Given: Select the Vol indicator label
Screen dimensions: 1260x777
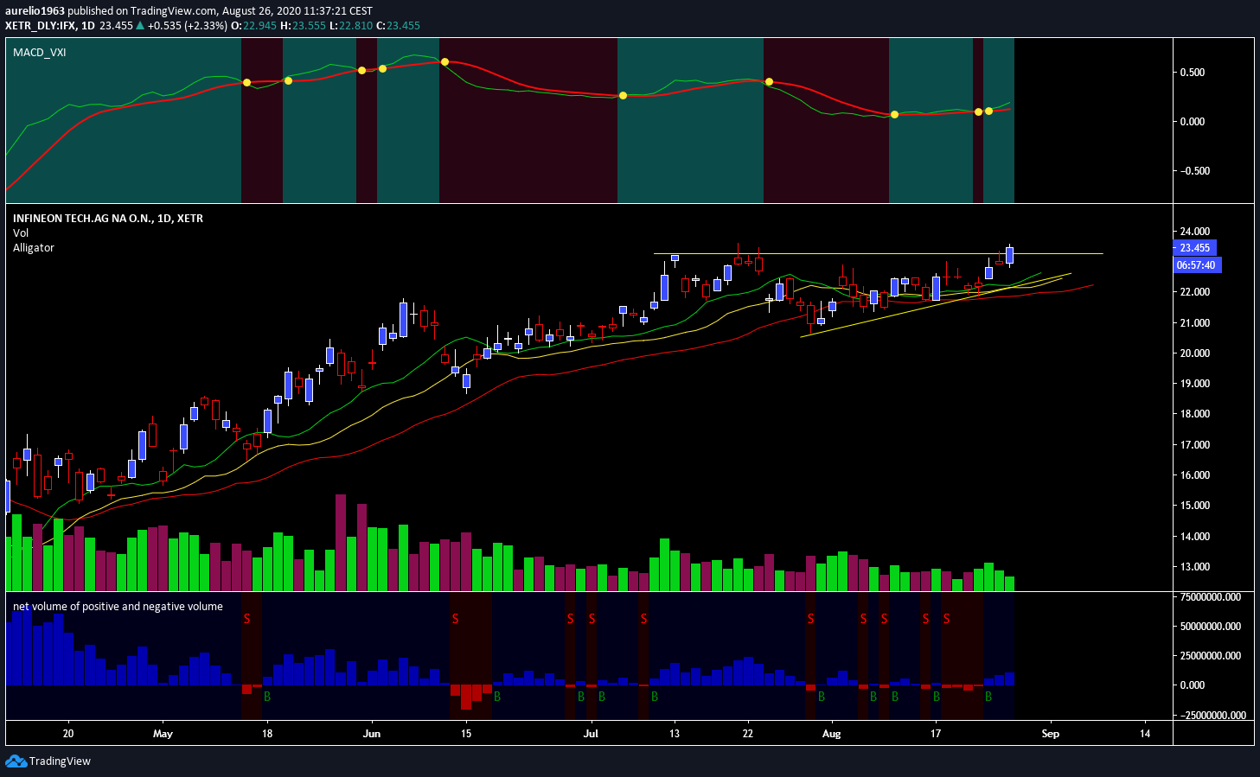Looking at the screenshot, I should (x=21, y=233).
